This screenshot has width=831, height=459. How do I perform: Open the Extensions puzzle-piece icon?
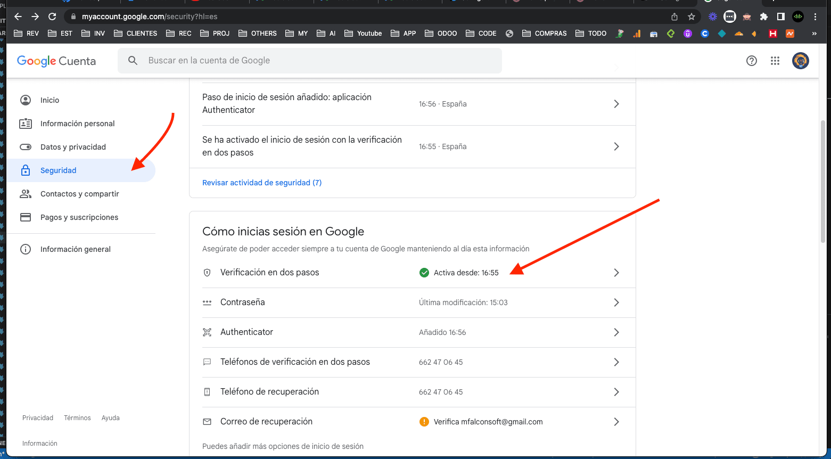(764, 17)
